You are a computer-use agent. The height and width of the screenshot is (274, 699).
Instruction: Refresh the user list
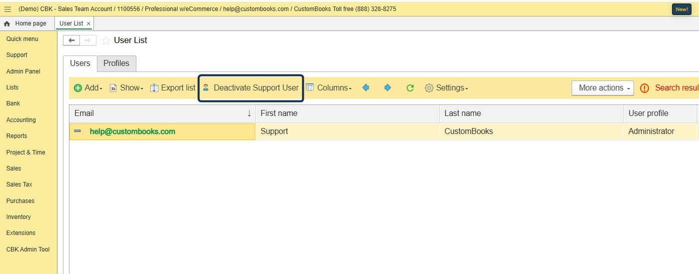pyautogui.click(x=410, y=88)
